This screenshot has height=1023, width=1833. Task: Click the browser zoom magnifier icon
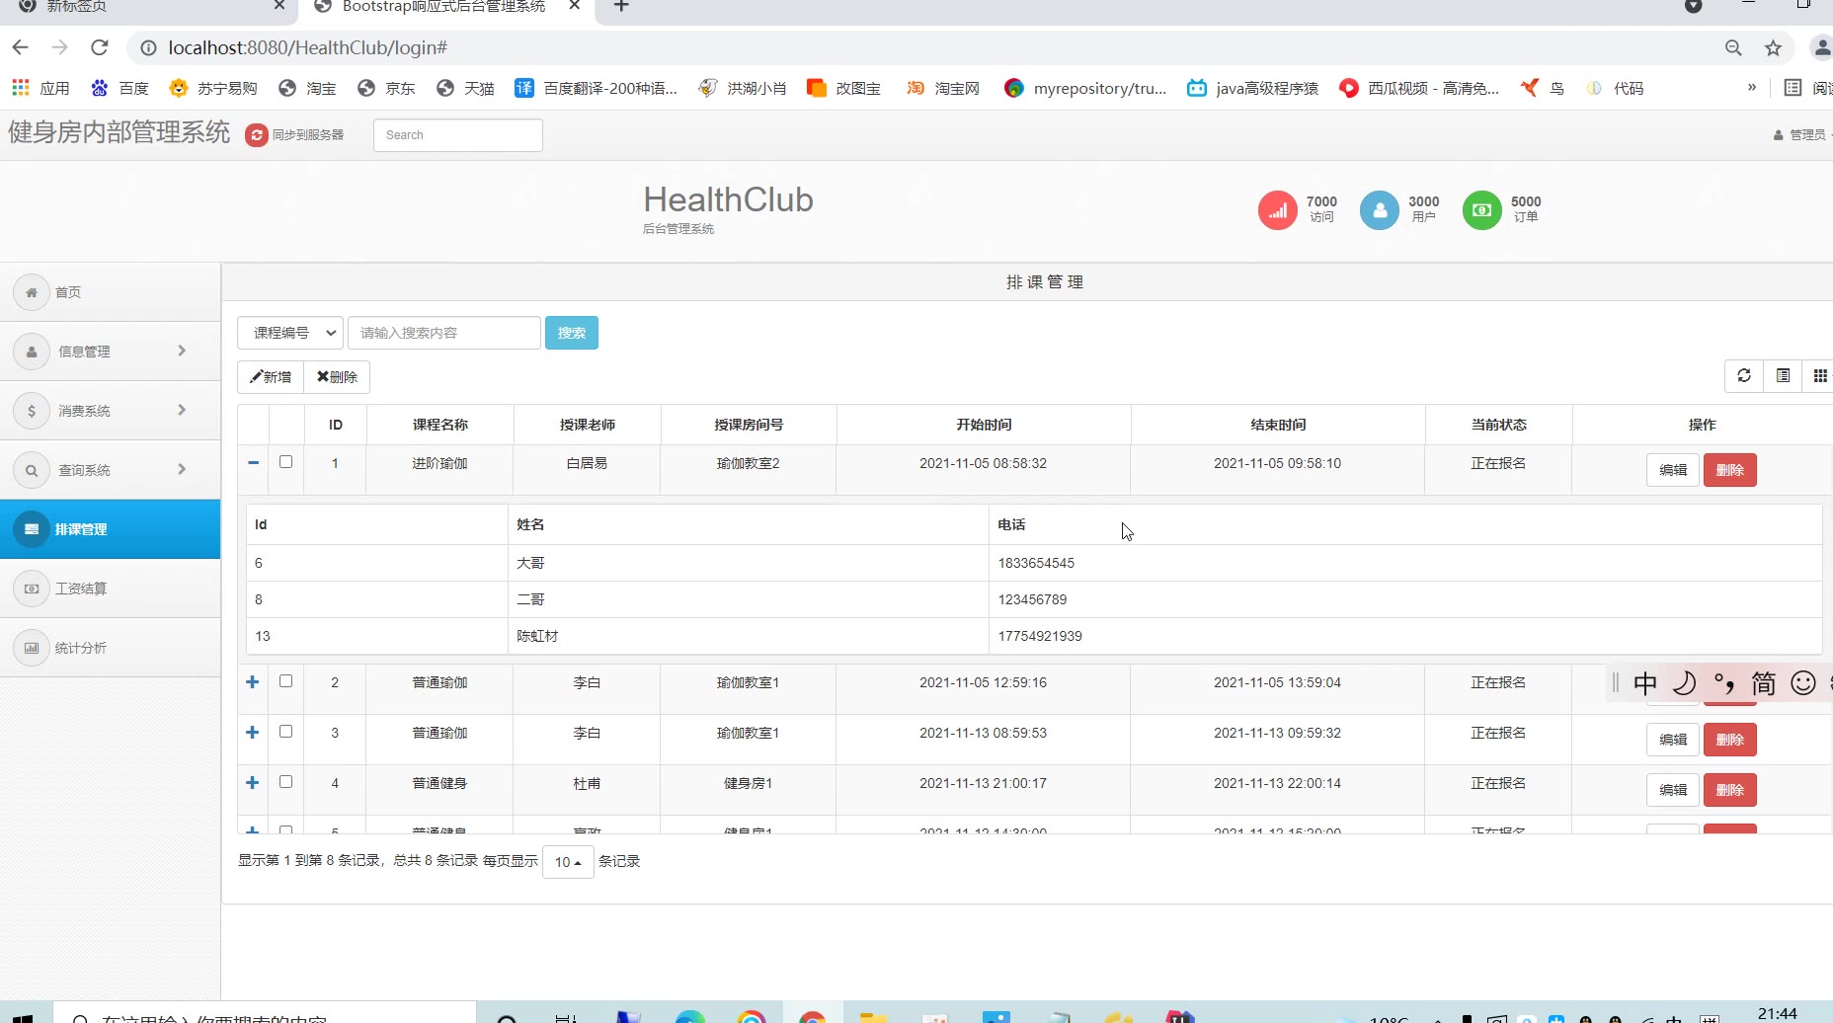point(1733,47)
